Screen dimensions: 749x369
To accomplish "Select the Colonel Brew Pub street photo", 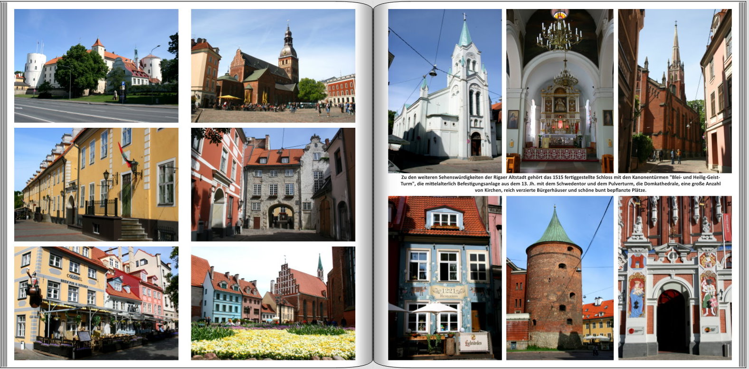I will (x=96, y=303).
